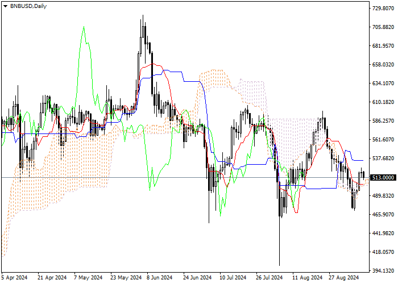
Task: Click the 27 Aug 2024 date label
Action: (x=344, y=278)
